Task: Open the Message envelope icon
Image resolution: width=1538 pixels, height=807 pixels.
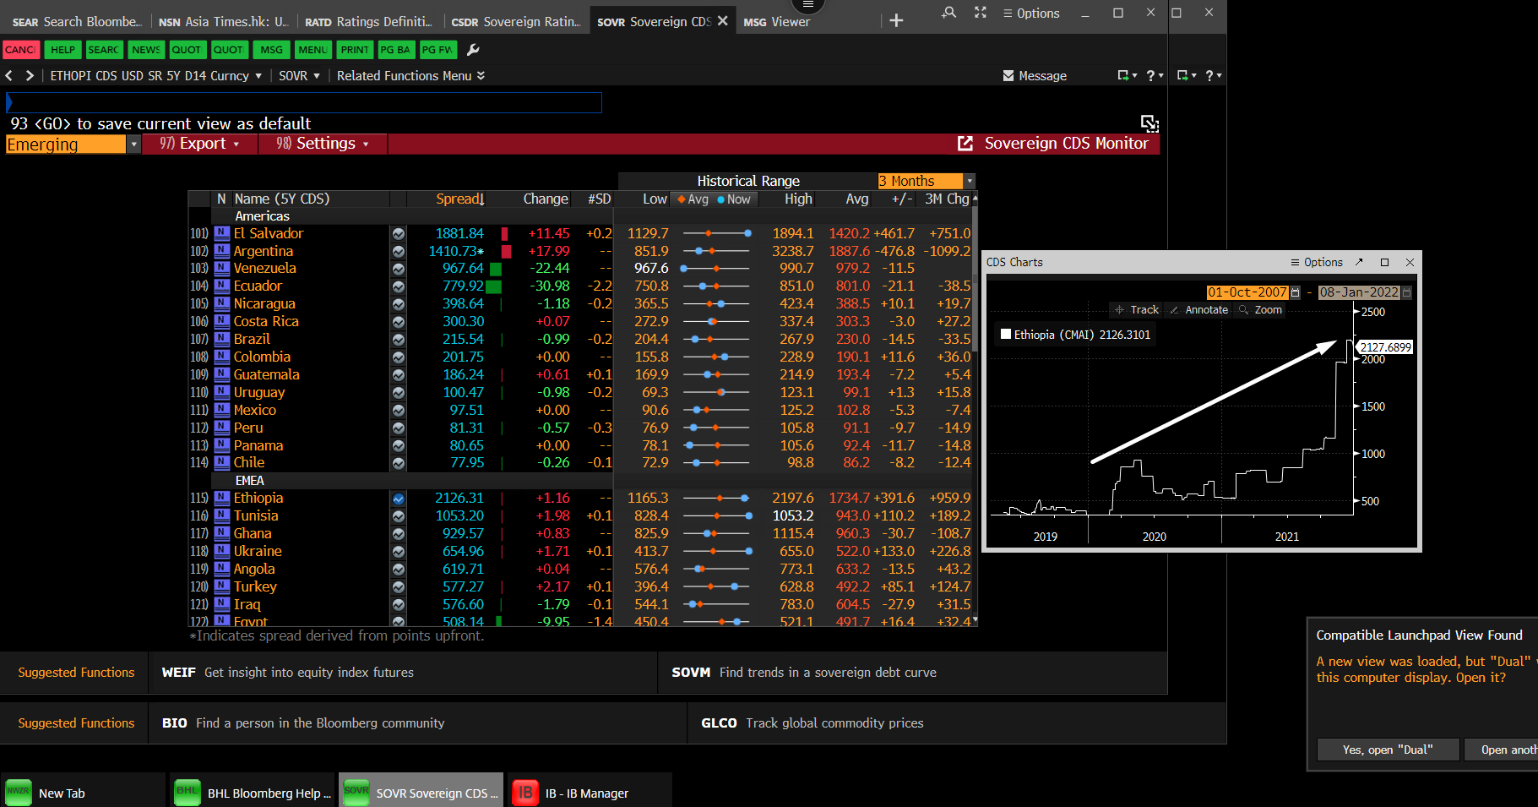Action: tap(1008, 76)
